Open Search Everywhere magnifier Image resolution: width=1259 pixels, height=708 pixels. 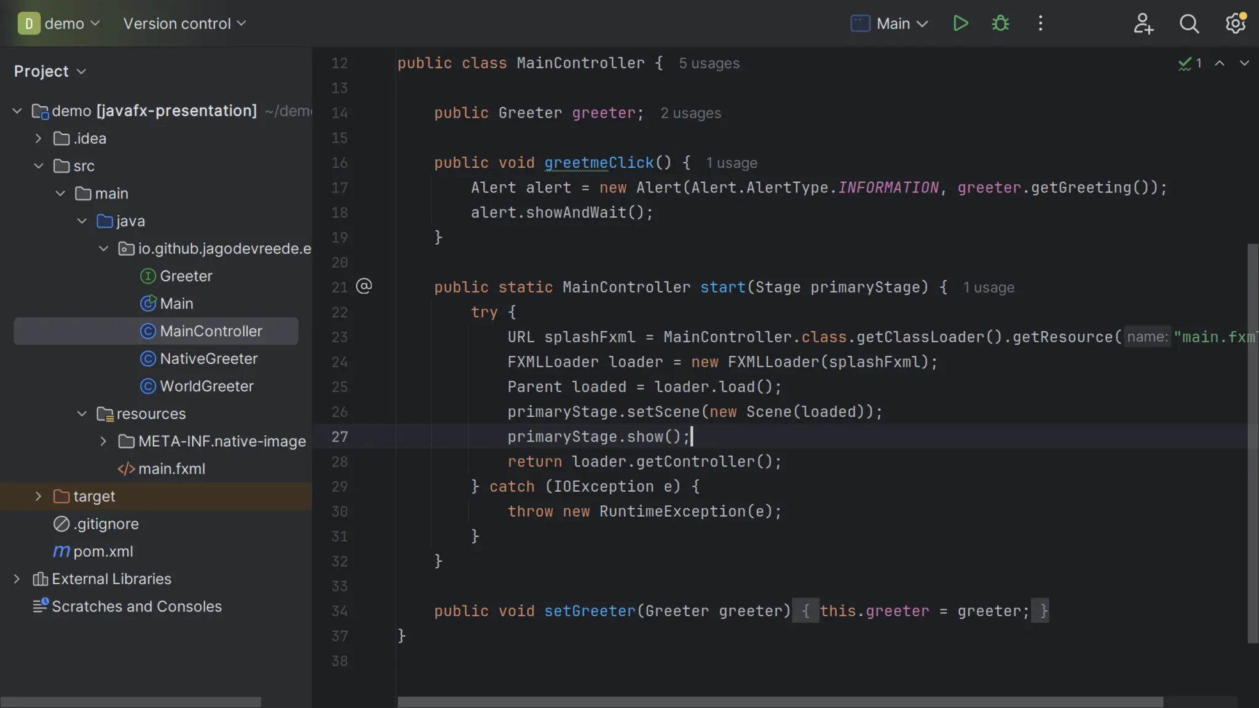[1189, 23]
